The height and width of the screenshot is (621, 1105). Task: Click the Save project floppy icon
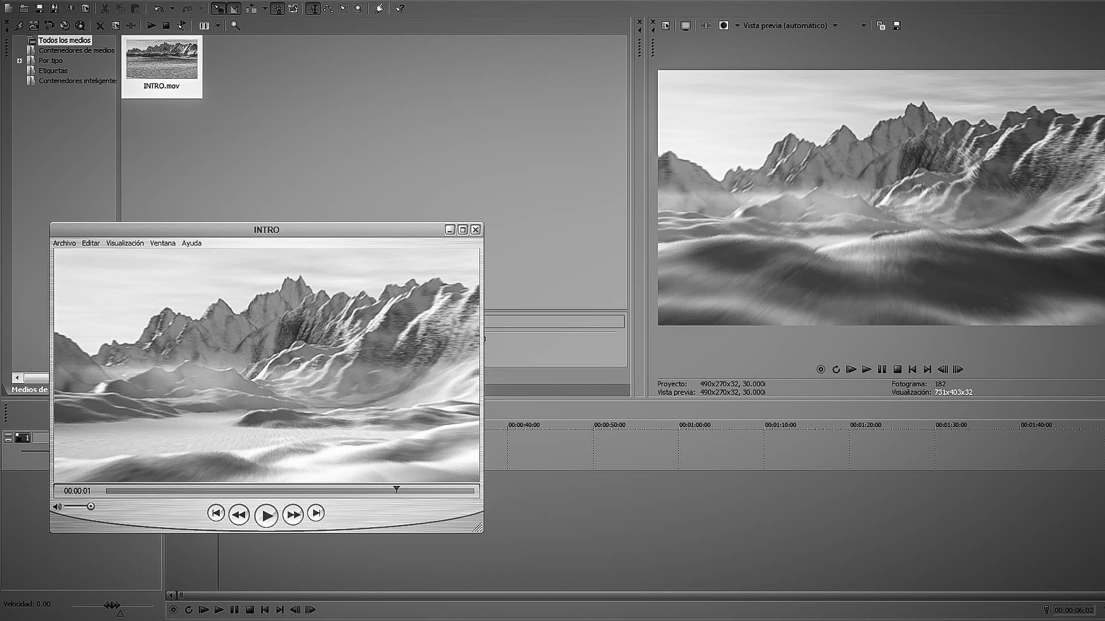(39, 9)
